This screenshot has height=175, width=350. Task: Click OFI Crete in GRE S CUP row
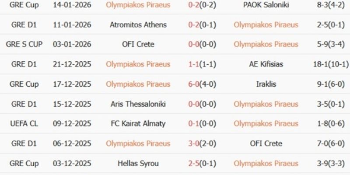[x=138, y=44]
